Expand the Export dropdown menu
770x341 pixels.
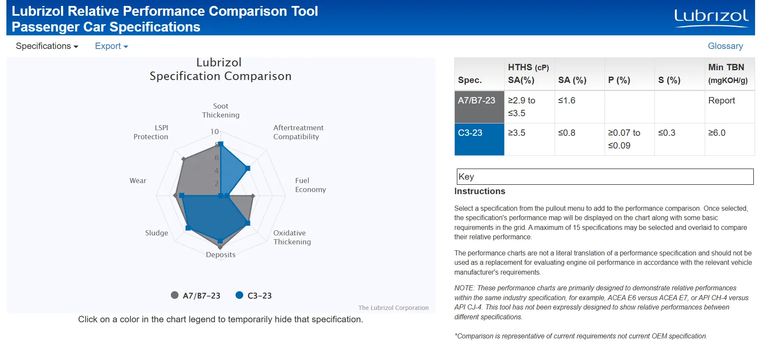111,46
